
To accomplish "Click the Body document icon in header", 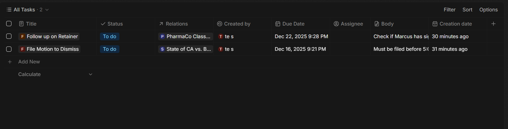I will pos(377,24).
